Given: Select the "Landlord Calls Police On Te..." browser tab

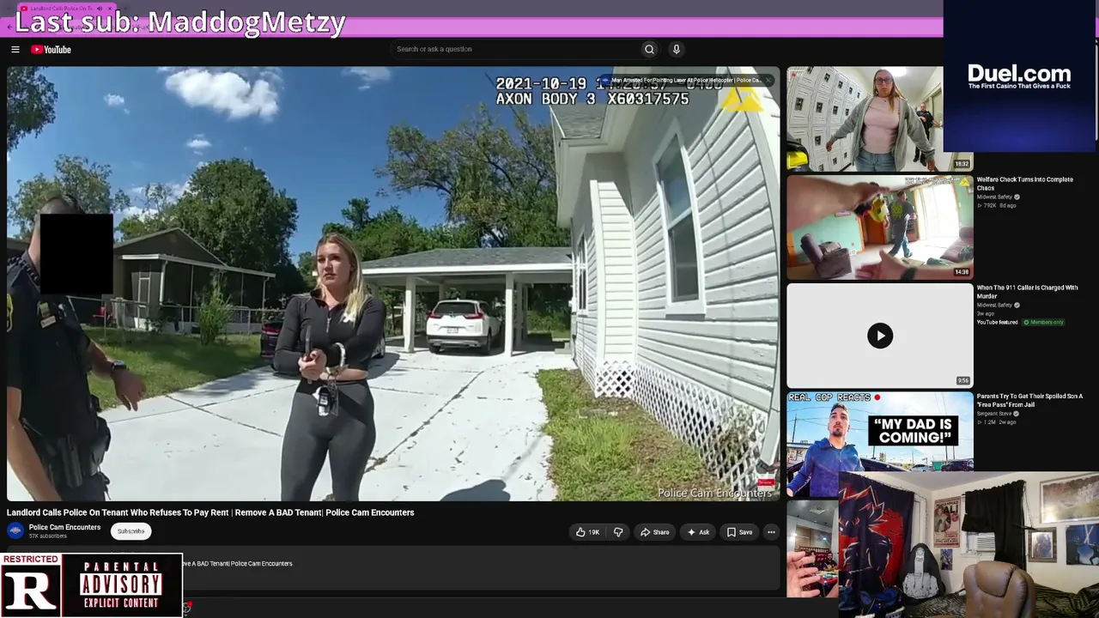Looking at the screenshot, I should click(x=64, y=9).
